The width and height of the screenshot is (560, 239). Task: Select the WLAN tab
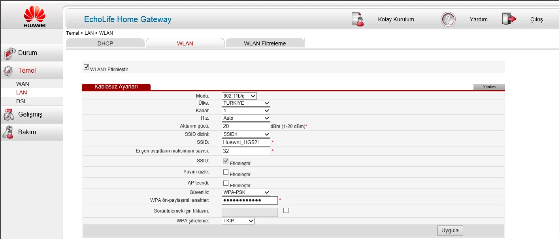point(185,43)
